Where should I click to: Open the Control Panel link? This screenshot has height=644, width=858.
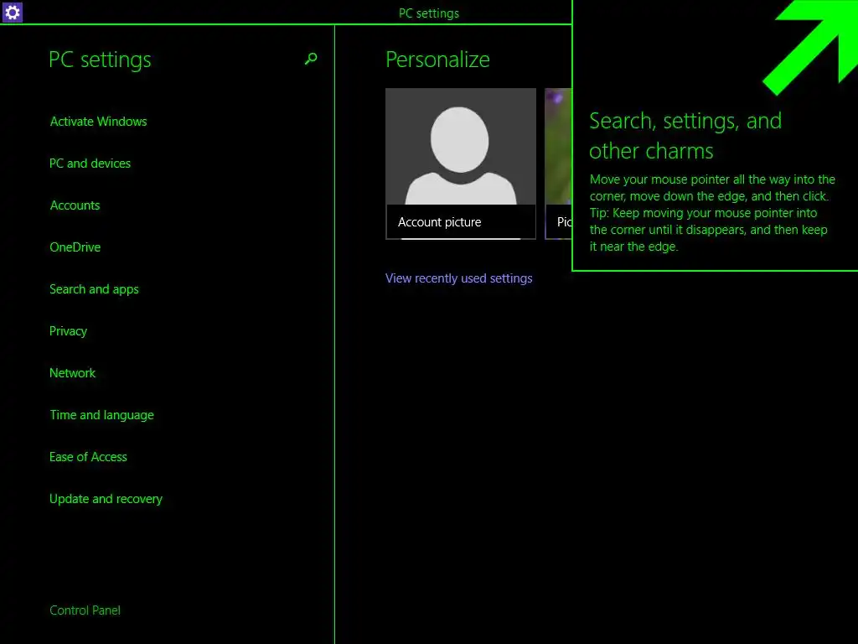[85, 610]
